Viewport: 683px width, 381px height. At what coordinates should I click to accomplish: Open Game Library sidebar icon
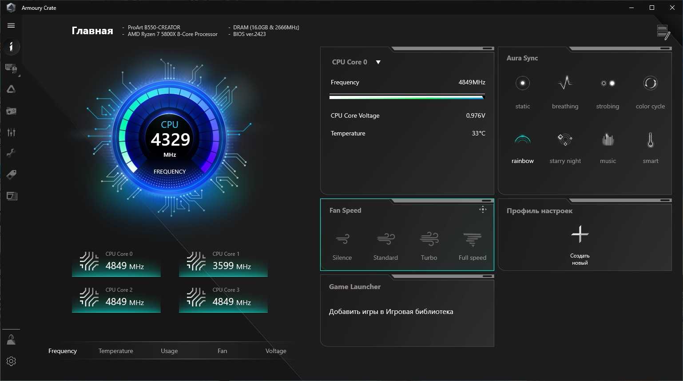pyautogui.click(x=11, y=111)
